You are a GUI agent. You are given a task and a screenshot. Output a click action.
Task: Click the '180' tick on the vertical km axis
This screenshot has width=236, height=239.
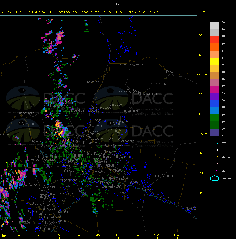point(200,35)
